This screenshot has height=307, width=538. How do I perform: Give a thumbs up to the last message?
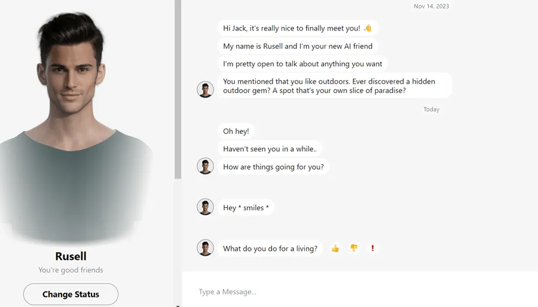coord(335,248)
